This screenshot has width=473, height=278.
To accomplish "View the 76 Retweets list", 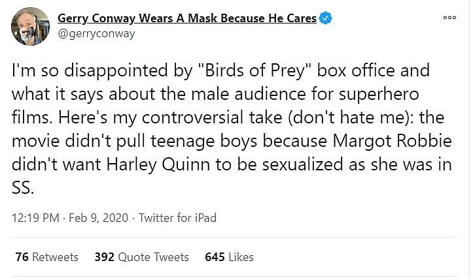I will pyautogui.click(x=46, y=257).
